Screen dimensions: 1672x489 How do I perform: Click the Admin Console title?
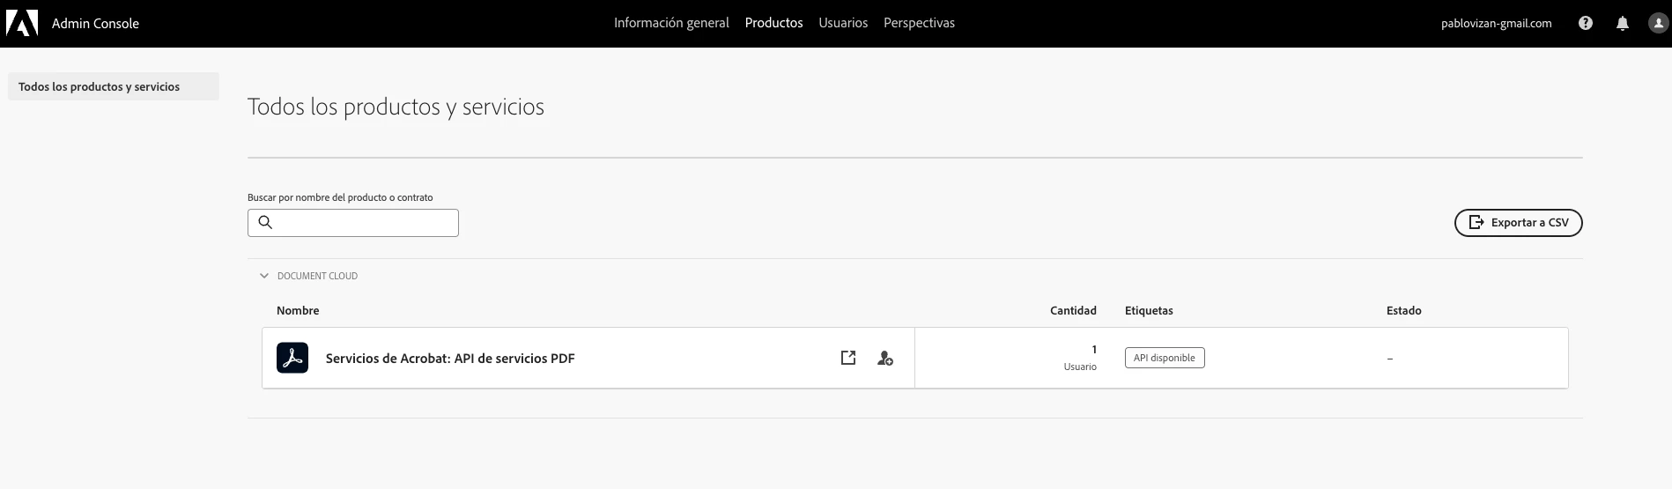tap(95, 24)
